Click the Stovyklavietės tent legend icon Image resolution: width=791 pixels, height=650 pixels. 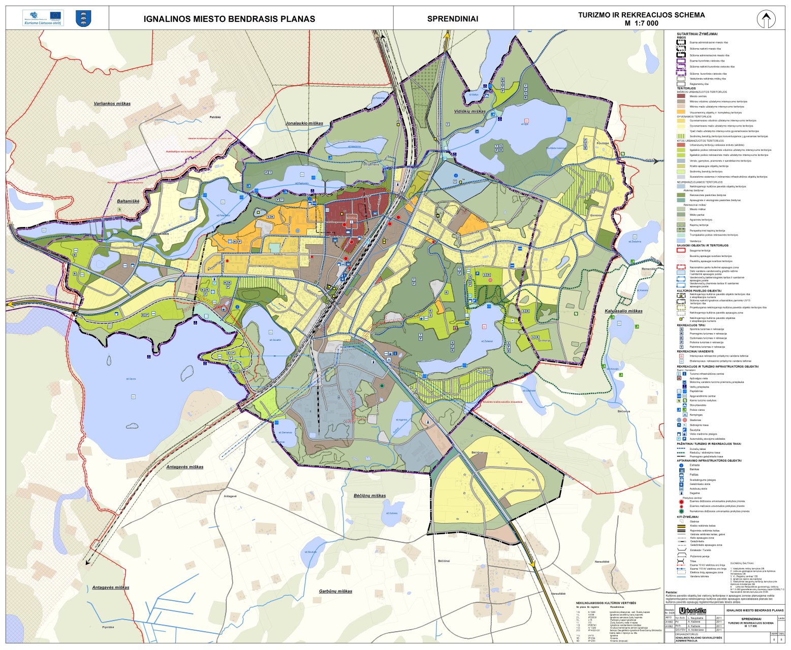coord(685,405)
